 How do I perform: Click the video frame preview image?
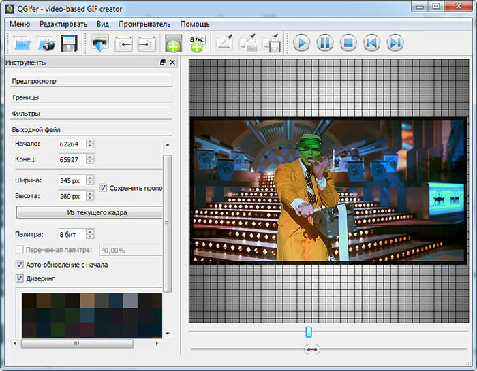[328, 191]
